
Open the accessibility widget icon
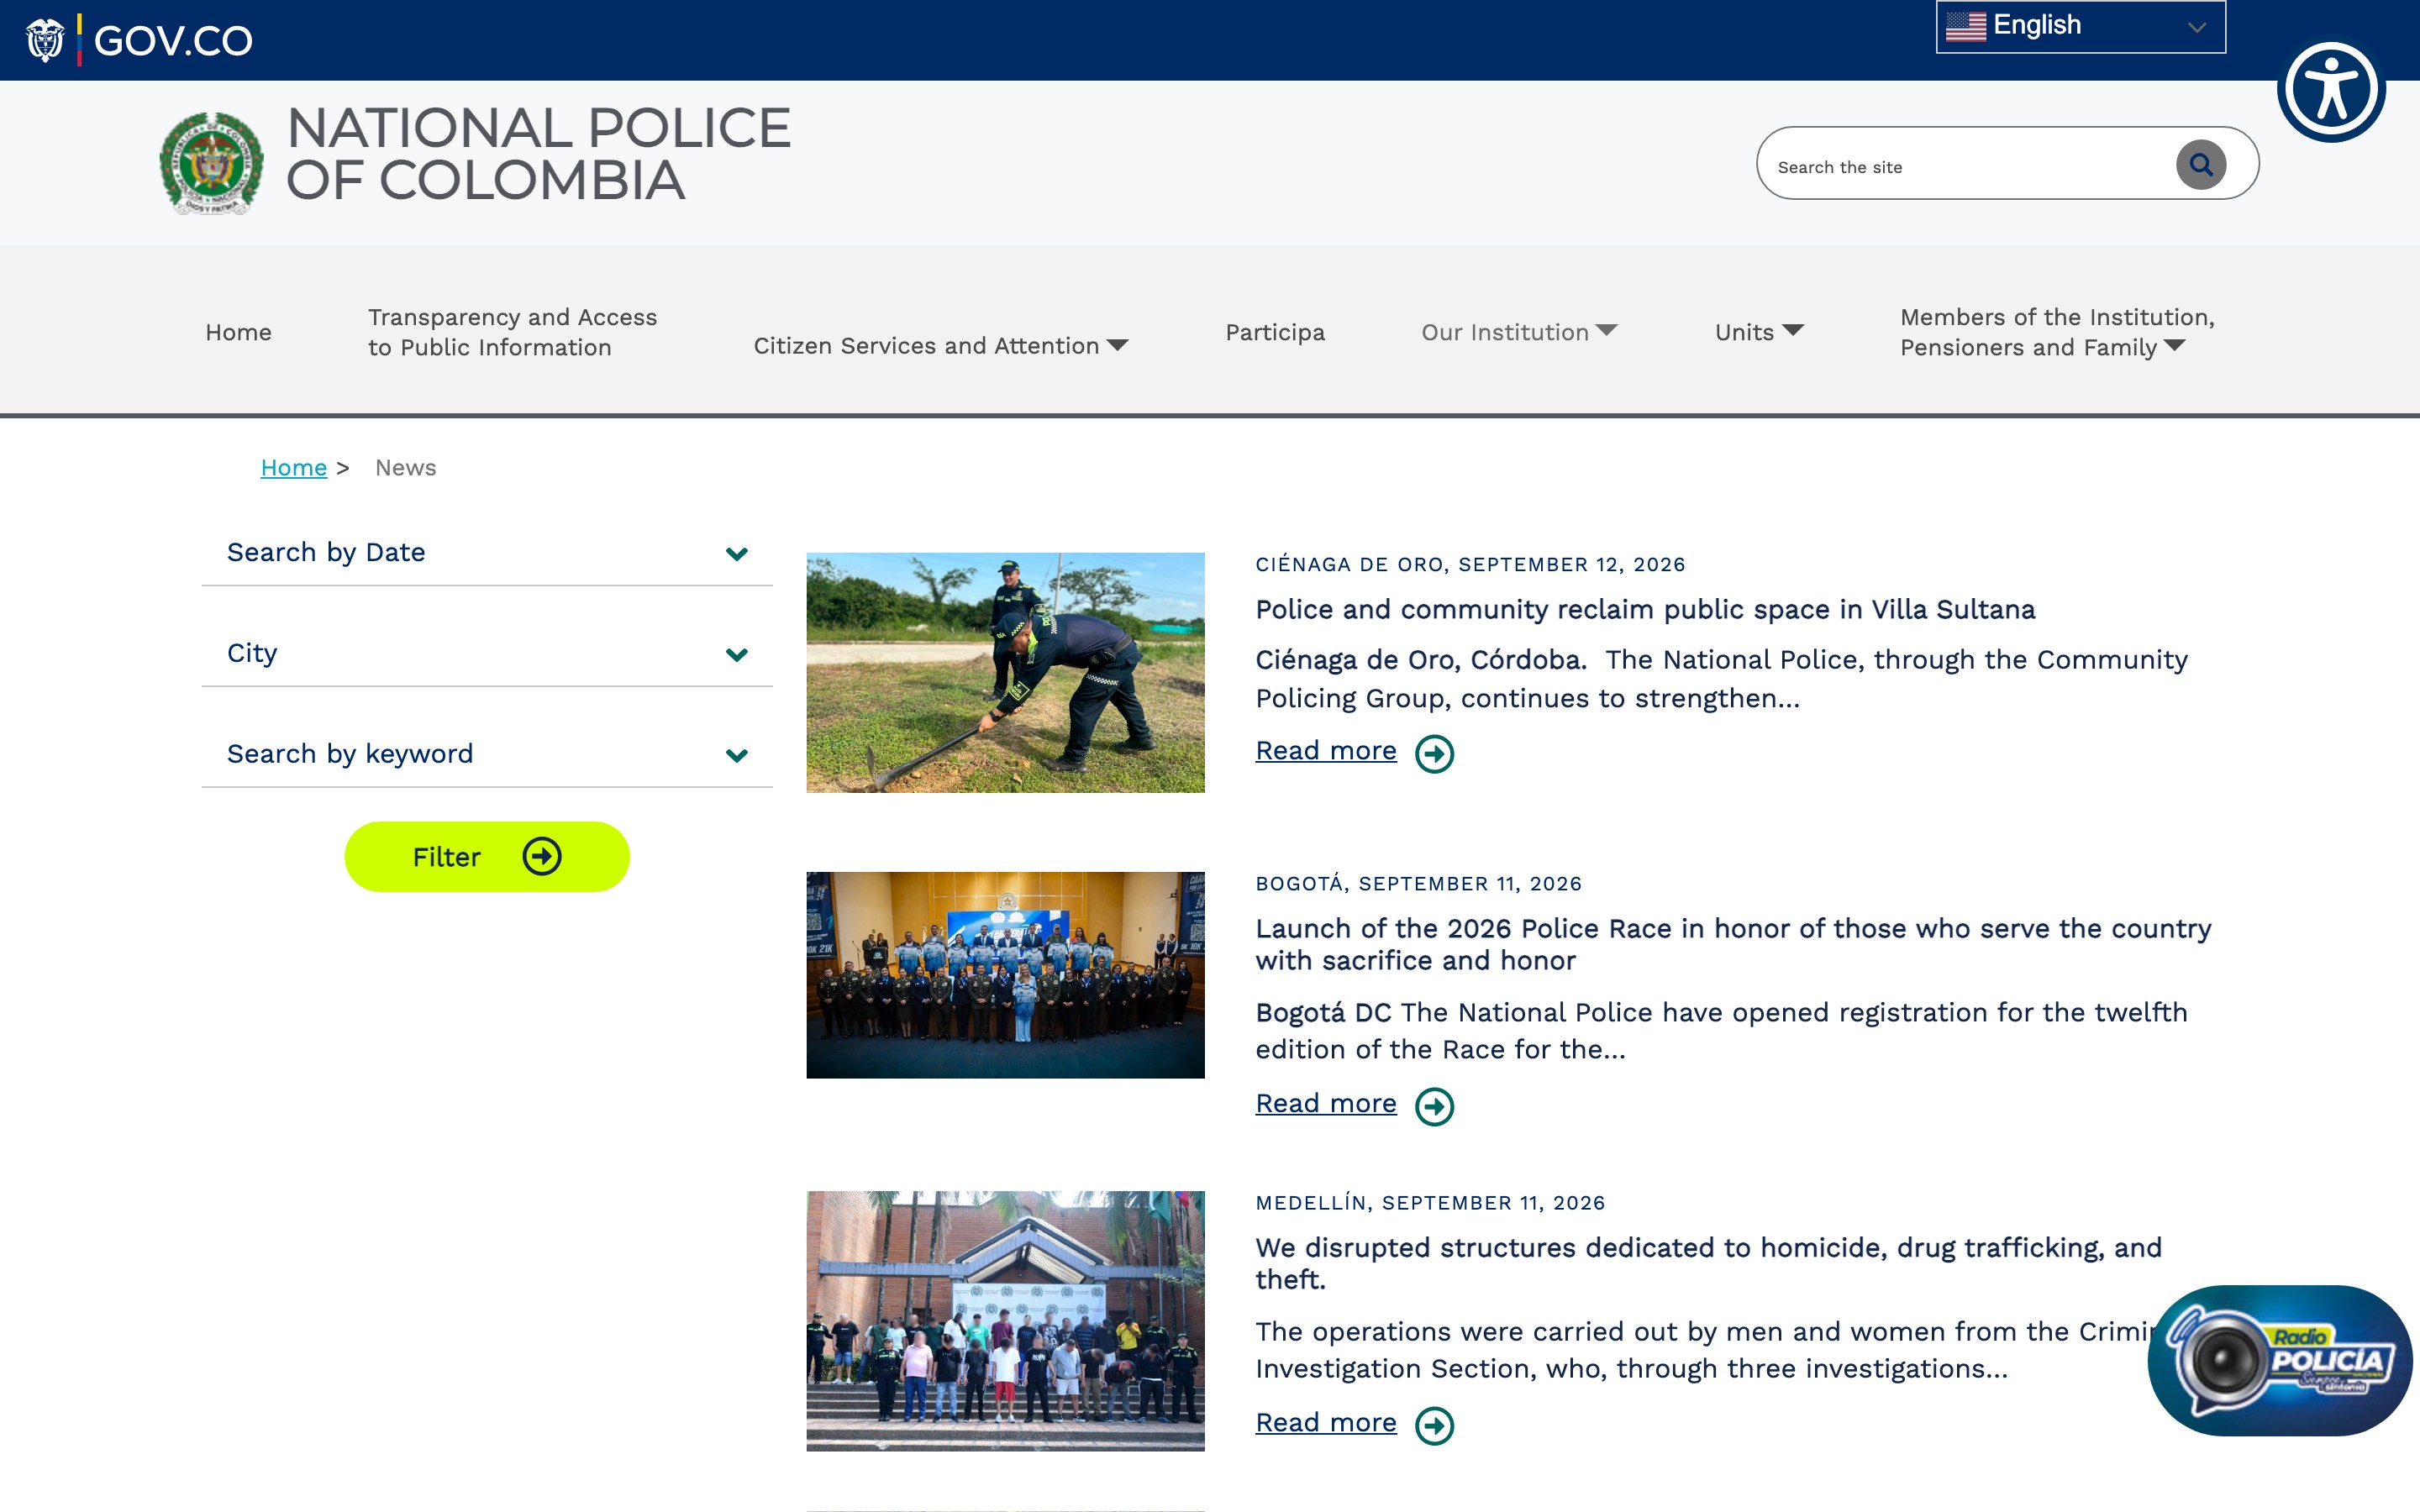coord(2331,90)
